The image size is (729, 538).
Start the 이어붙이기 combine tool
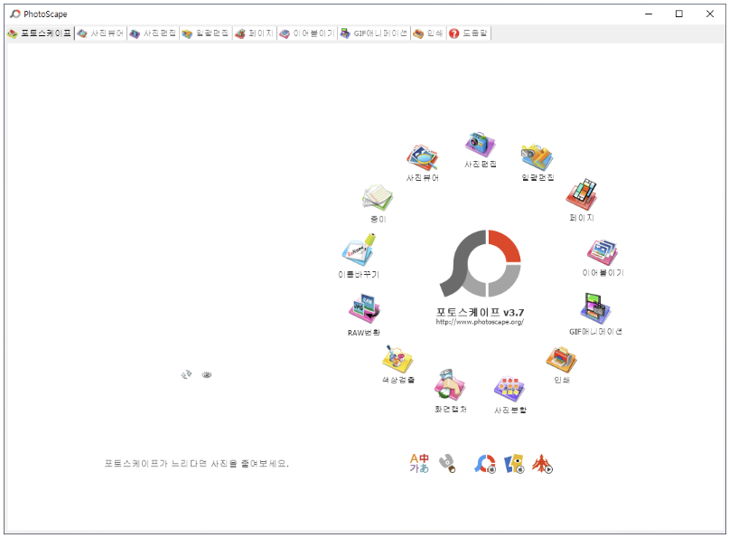(603, 250)
